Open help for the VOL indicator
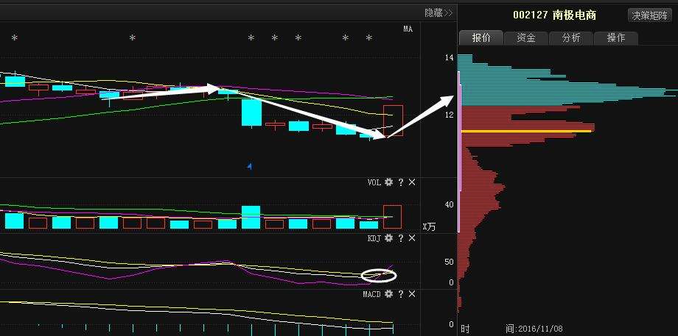 tap(401, 182)
